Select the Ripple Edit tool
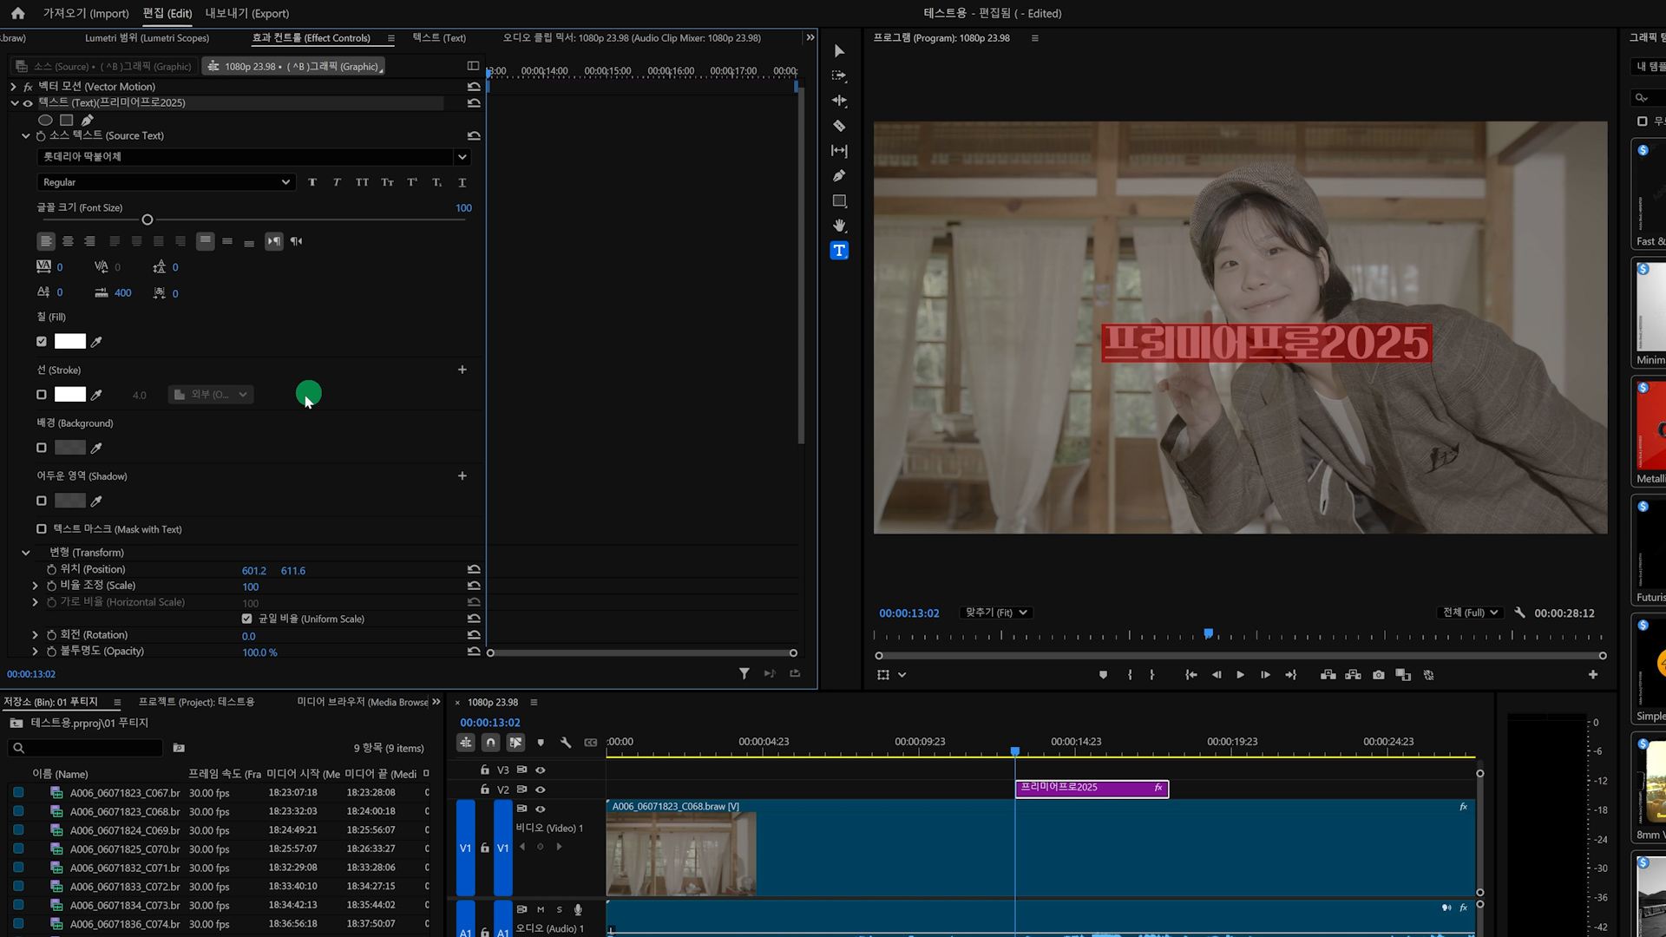Image resolution: width=1666 pixels, height=937 pixels. [x=839, y=101]
